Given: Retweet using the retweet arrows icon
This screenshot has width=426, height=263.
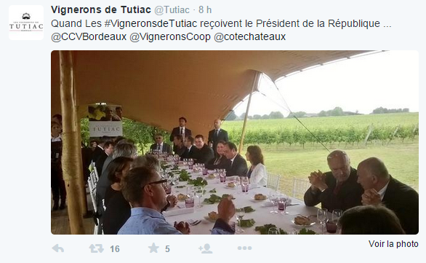Looking at the screenshot, I should [x=97, y=248].
